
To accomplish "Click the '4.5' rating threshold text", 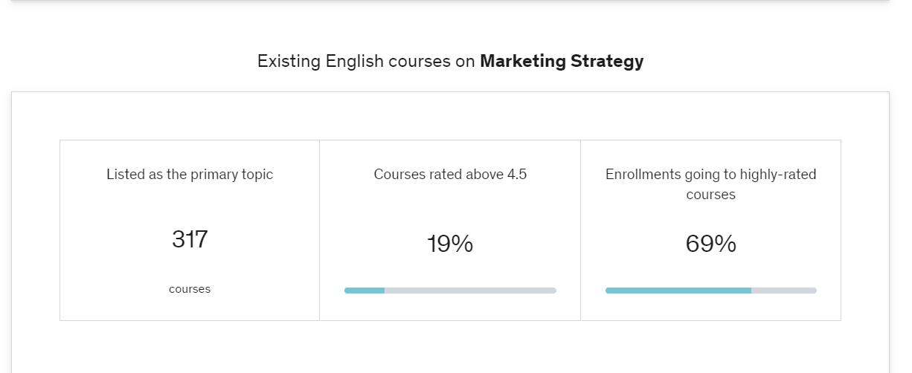I will 517,175.
